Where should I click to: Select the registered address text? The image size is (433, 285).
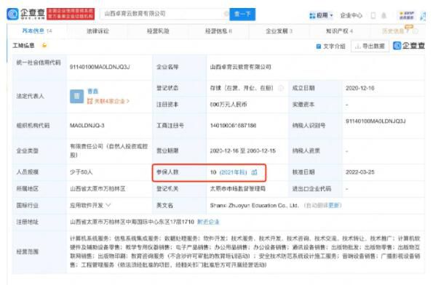[x=132, y=222]
